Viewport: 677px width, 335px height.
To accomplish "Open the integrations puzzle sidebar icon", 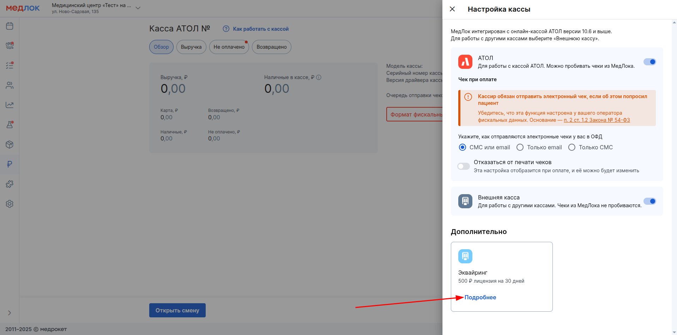I will pos(10,184).
